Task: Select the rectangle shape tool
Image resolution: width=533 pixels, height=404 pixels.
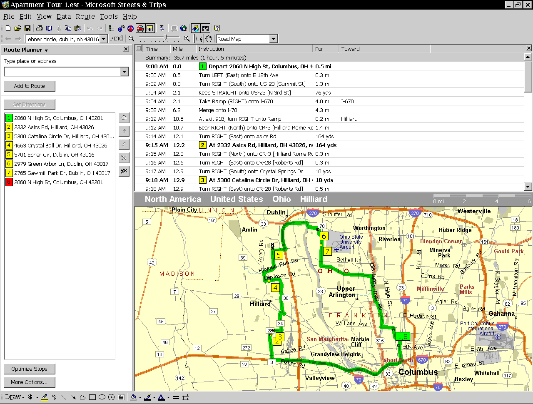Action: pos(92,397)
